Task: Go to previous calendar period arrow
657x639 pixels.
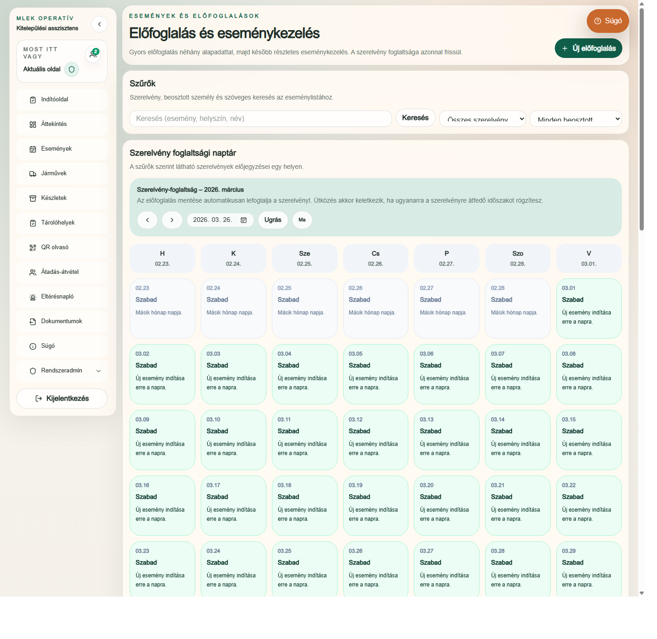Action: [147, 220]
